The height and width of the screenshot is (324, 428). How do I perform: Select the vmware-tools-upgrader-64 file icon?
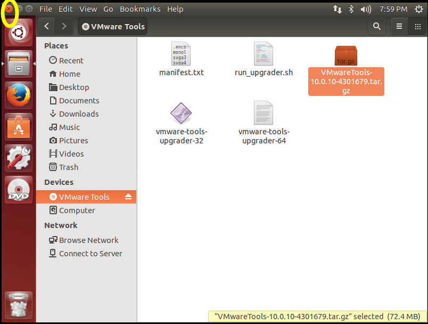click(x=263, y=113)
